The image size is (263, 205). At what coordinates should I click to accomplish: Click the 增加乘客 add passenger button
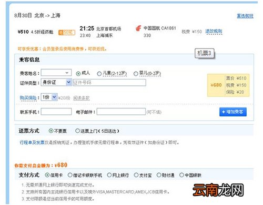(x=233, y=112)
